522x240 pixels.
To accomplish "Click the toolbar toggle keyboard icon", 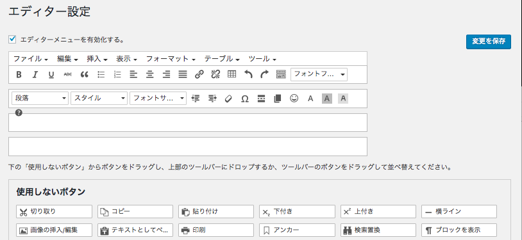I will [281, 75].
